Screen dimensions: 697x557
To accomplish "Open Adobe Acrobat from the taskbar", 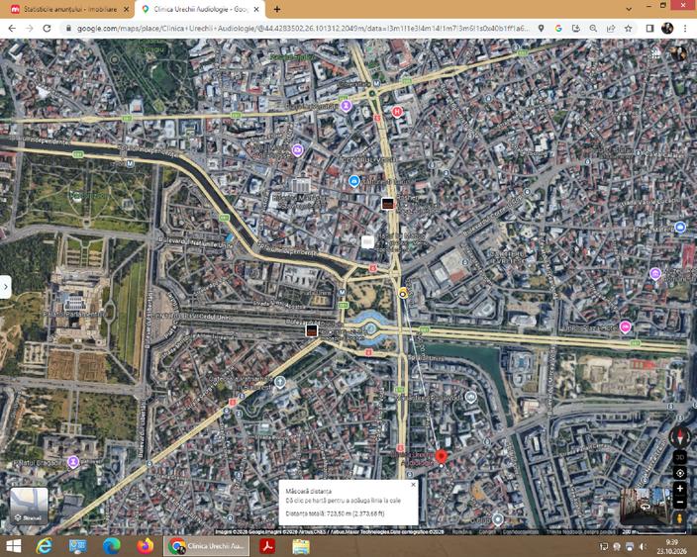I will pyautogui.click(x=267, y=546).
